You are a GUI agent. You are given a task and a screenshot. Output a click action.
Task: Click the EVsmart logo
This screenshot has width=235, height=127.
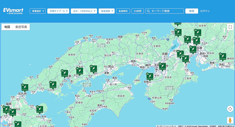coord(13,11)
